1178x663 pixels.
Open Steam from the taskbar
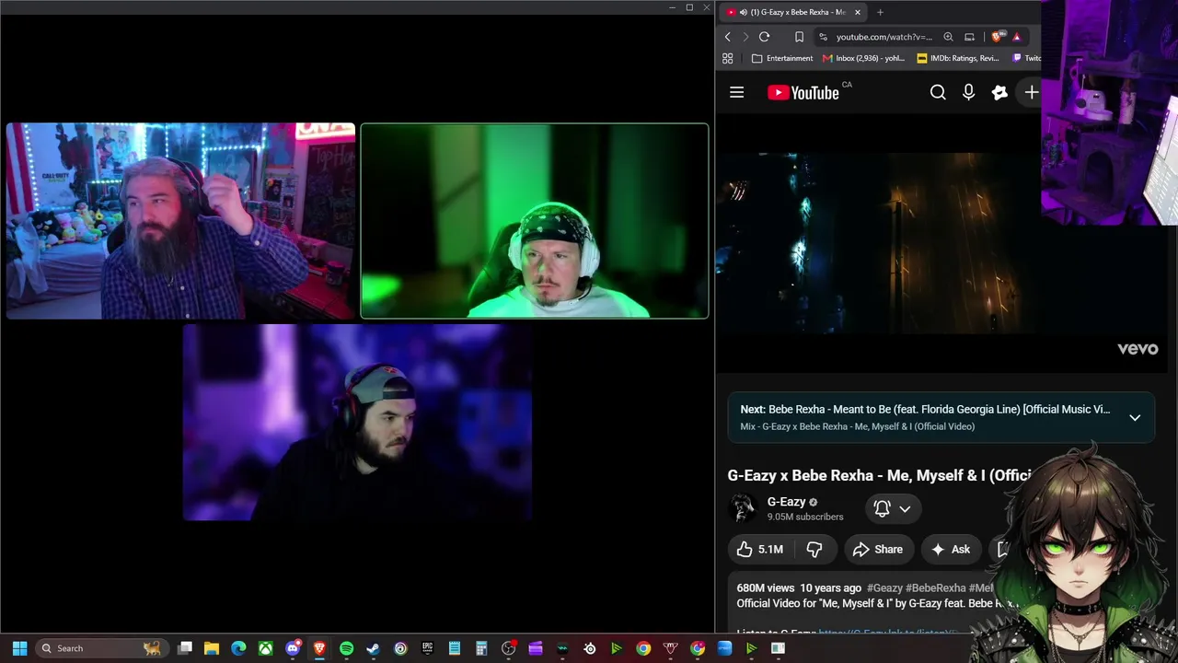(x=373, y=648)
